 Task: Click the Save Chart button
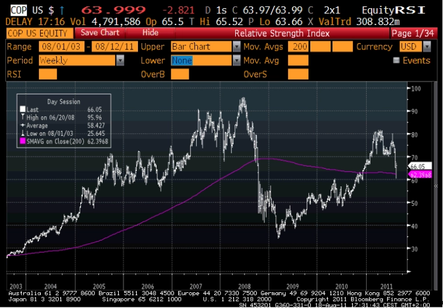(x=100, y=33)
